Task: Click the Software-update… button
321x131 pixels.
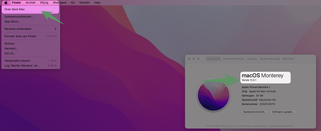Action: click(283, 112)
